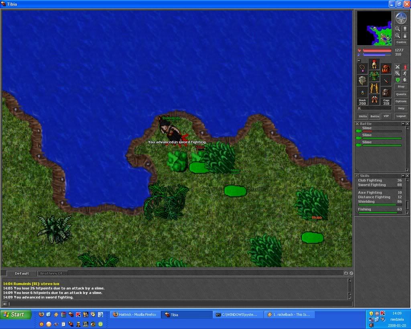Select the green armor slot
The image size is (411, 329).
374,76
